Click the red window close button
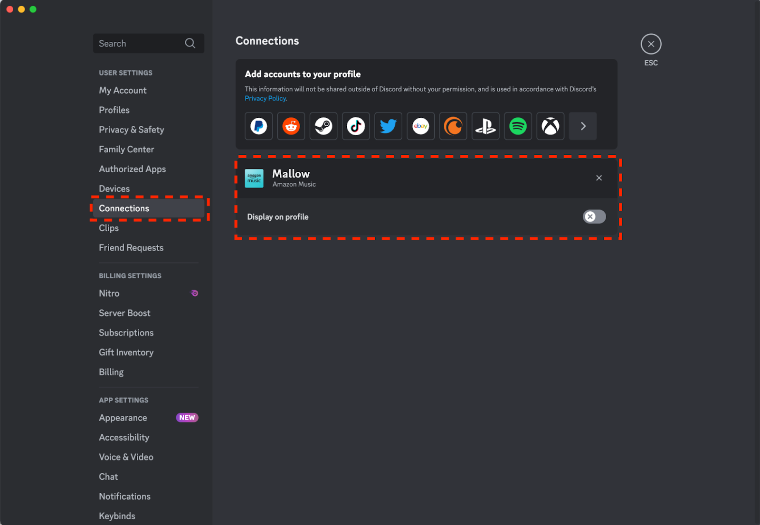Screen dimensions: 760x525 9,9
